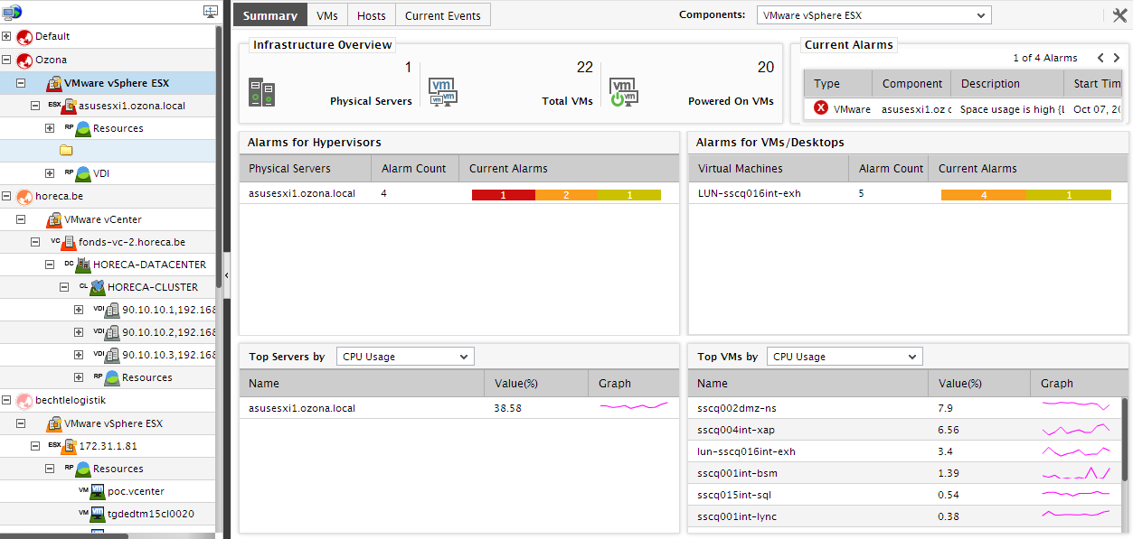Select the bechtlelogistik Resources tree item
Image resolution: width=1133 pixels, height=539 pixels.
[x=118, y=469]
